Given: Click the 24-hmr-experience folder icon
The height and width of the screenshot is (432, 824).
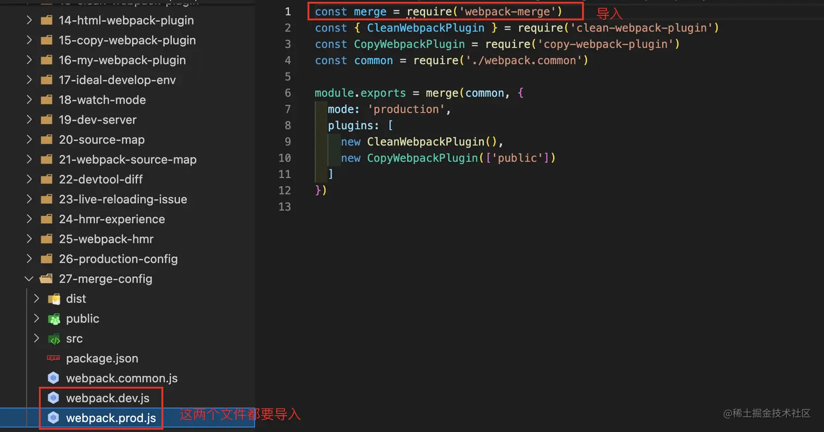Looking at the screenshot, I should point(46,220).
